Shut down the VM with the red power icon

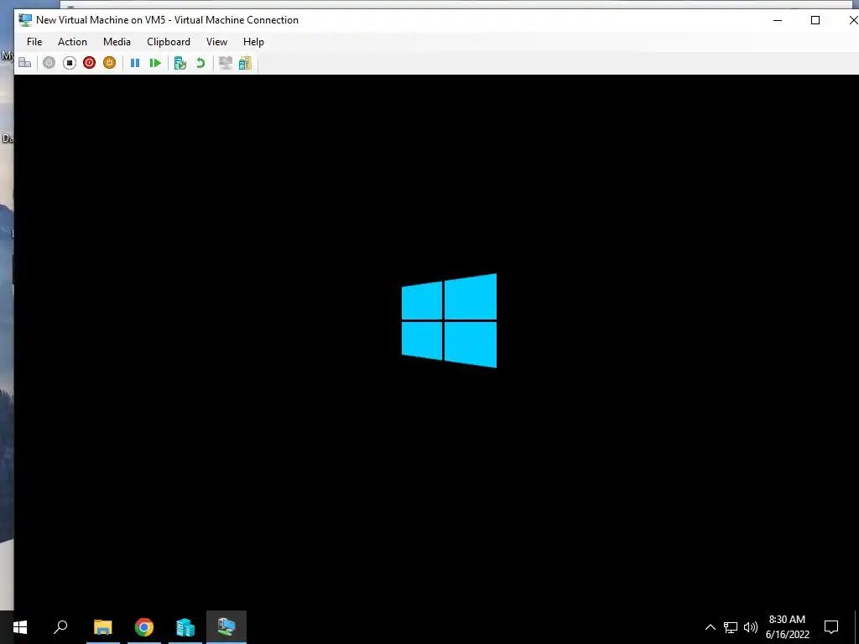pyautogui.click(x=89, y=63)
